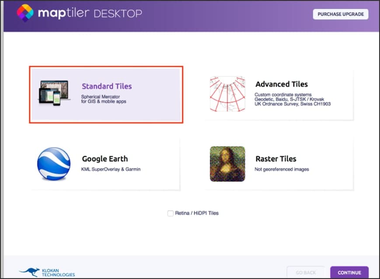
Task: Click the Continue button
Action: [x=349, y=272]
